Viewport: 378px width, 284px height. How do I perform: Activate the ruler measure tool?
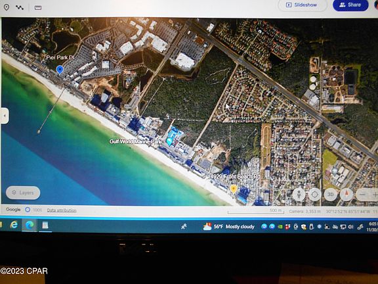[38, 8]
